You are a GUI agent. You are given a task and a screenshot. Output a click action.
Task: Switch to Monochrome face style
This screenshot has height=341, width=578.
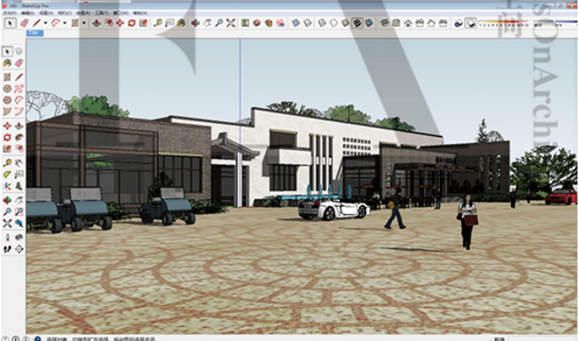tap(368, 23)
